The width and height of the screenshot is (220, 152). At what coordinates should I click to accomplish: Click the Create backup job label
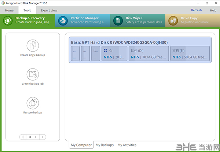33,84
